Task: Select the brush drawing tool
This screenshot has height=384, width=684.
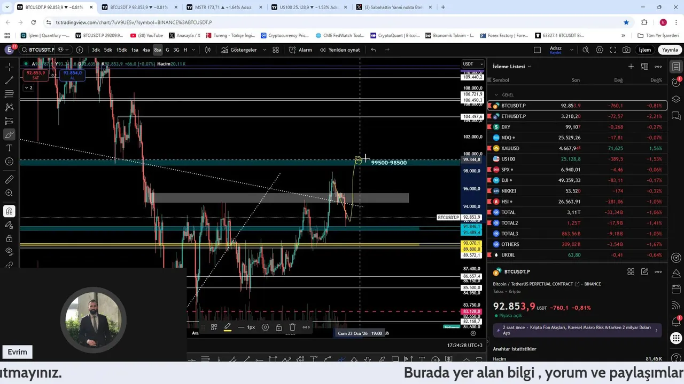Action: (9, 134)
